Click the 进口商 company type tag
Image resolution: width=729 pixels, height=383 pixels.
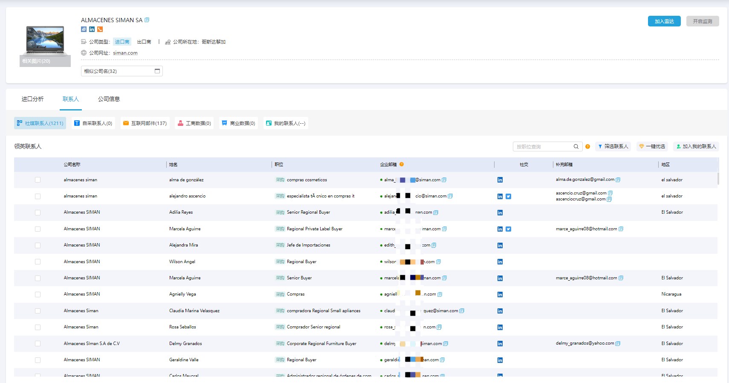click(x=122, y=42)
